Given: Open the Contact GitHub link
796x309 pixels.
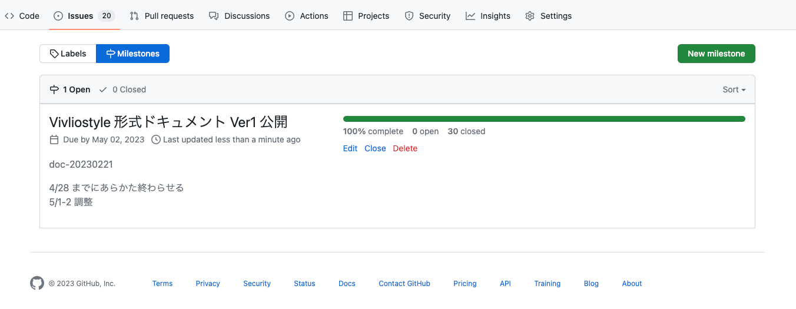Looking at the screenshot, I should (x=404, y=284).
